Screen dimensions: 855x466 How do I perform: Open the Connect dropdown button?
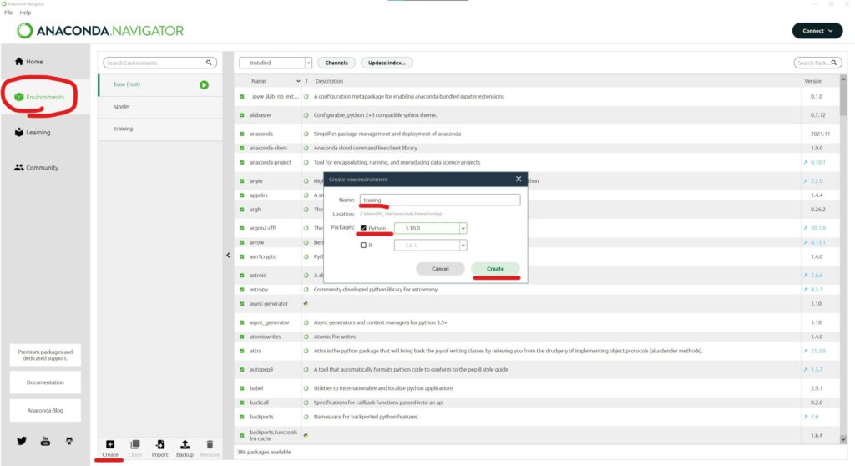(x=817, y=31)
